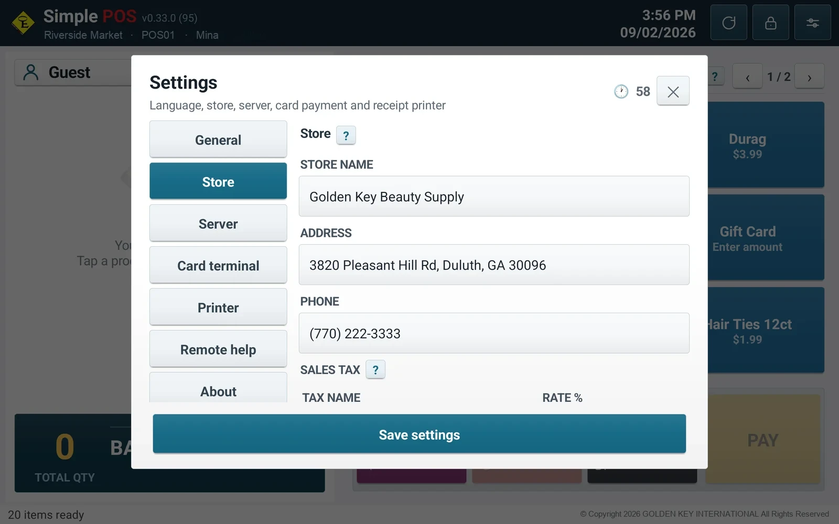Open the Sales Tax help icon

pyautogui.click(x=375, y=370)
